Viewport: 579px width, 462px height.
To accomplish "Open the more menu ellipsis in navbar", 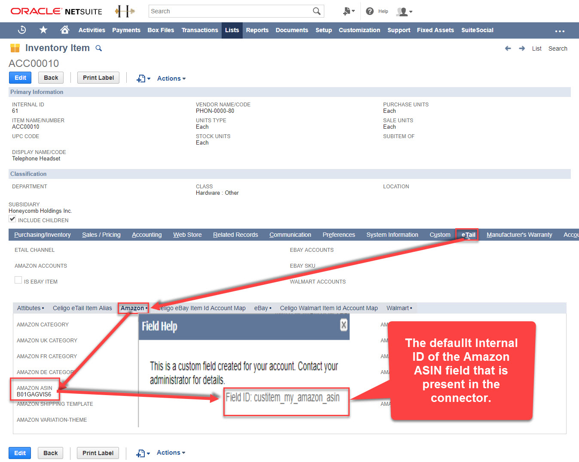I will (x=560, y=31).
